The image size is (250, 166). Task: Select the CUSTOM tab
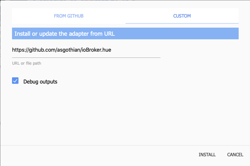click(182, 16)
